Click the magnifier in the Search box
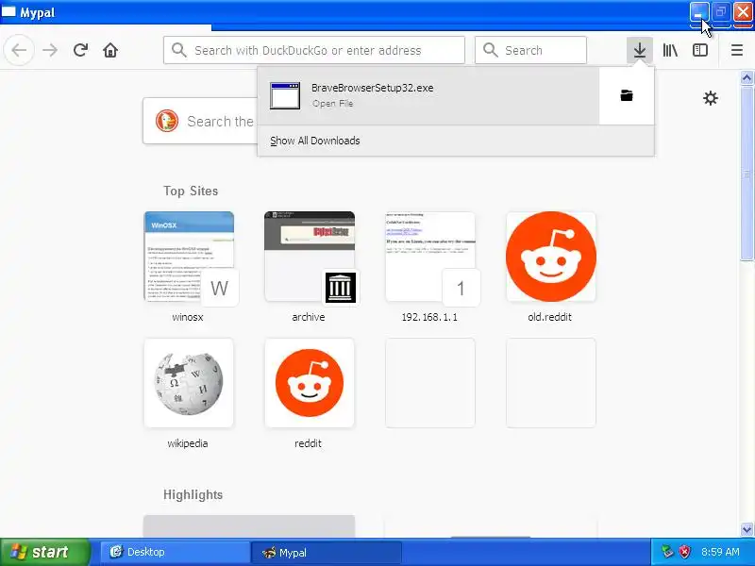755x566 pixels. [x=490, y=50]
